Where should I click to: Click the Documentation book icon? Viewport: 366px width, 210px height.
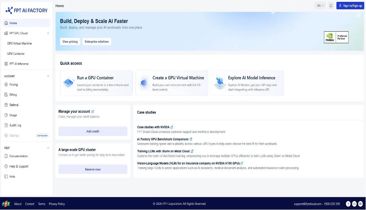(6, 156)
